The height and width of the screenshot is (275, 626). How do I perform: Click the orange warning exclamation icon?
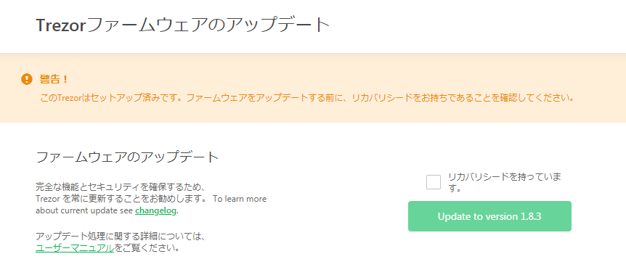pos(26,79)
